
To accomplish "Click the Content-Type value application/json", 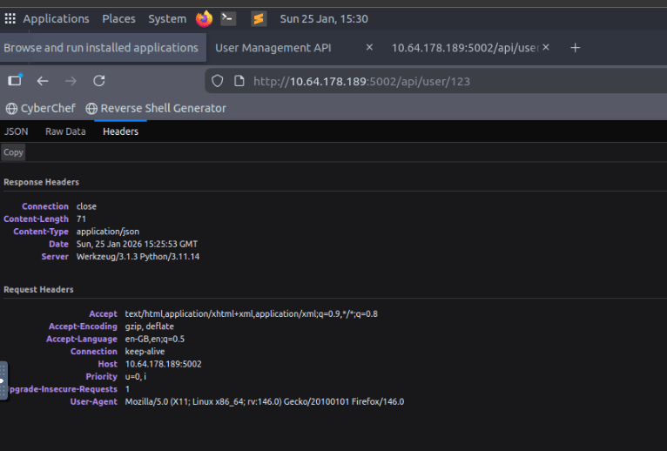I will (x=108, y=232).
